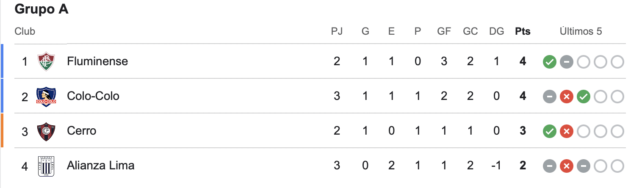This screenshot has height=188, width=631.
Task: Click Colo-Colo's red loss icon
Action: (x=566, y=97)
